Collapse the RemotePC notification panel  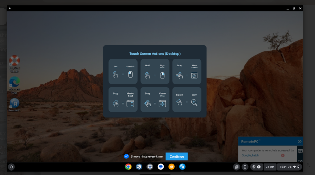[x=299, y=141]
